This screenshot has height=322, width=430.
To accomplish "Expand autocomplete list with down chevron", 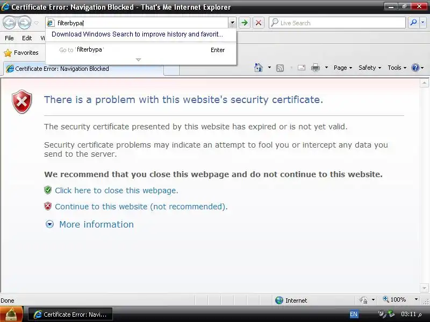I will pos(139,60).
